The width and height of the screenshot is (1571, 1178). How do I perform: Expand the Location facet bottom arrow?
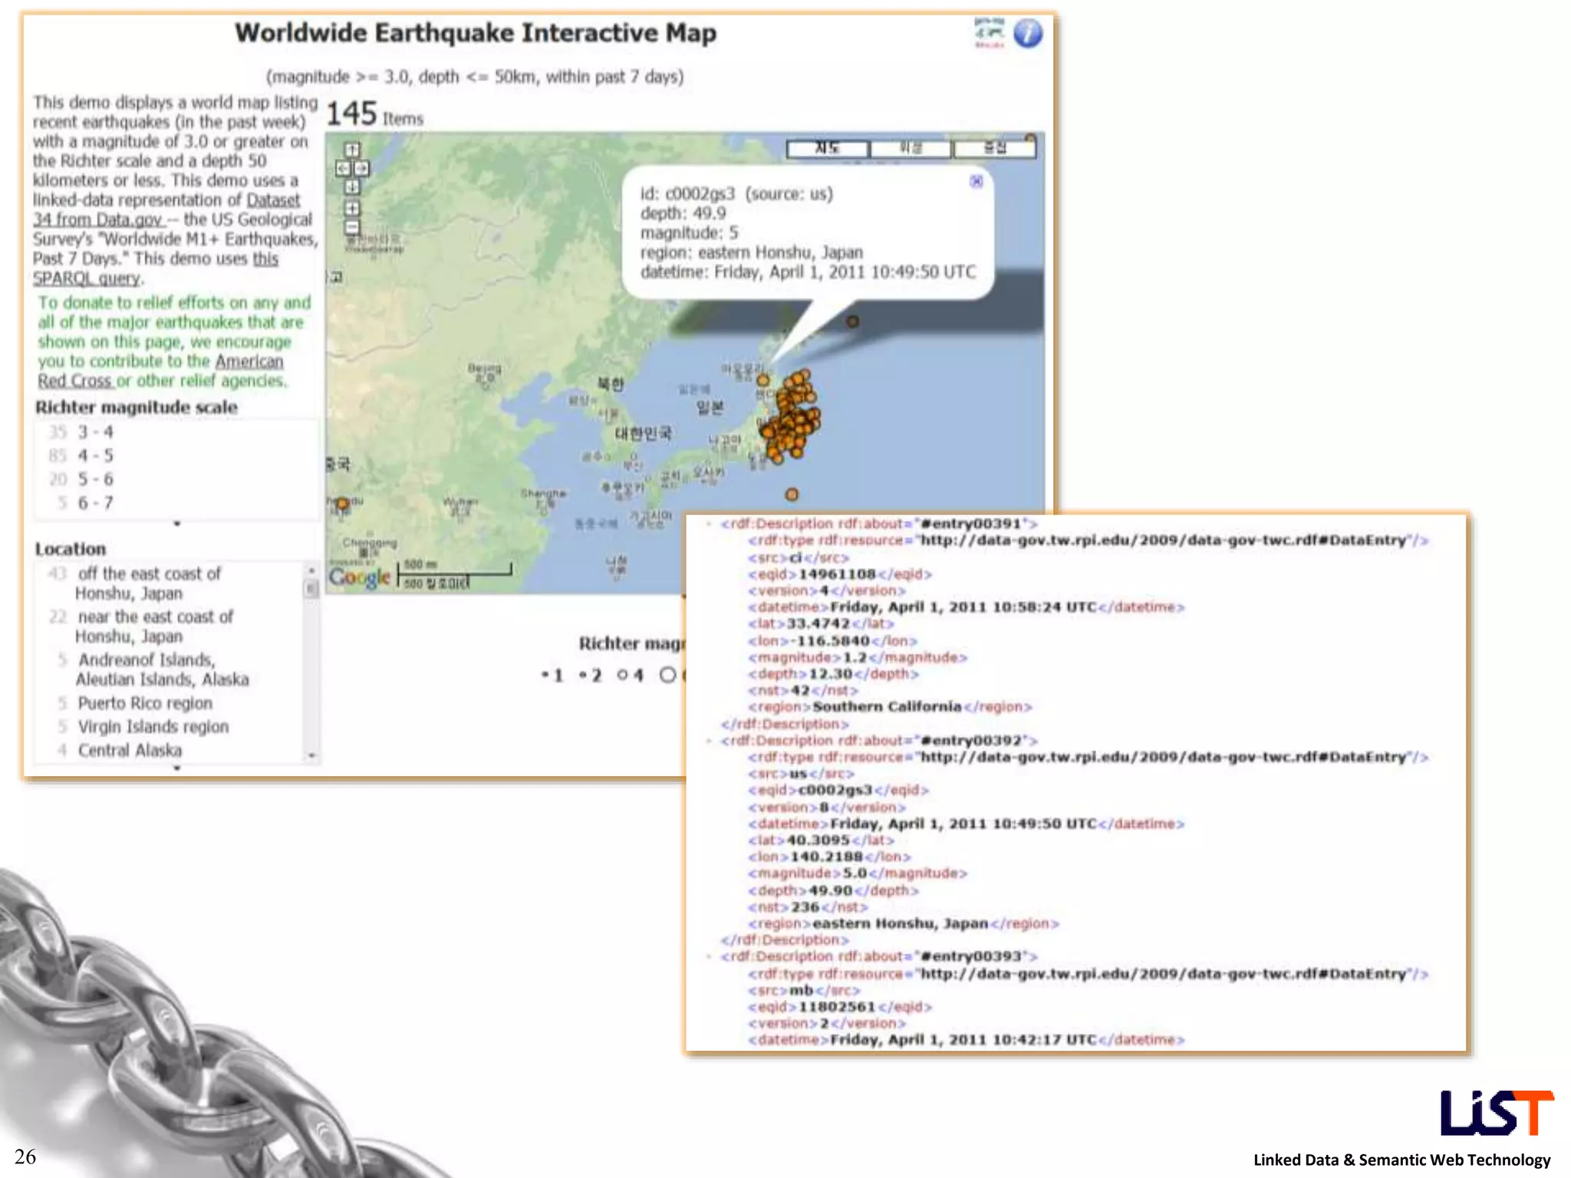click(177, 768)
